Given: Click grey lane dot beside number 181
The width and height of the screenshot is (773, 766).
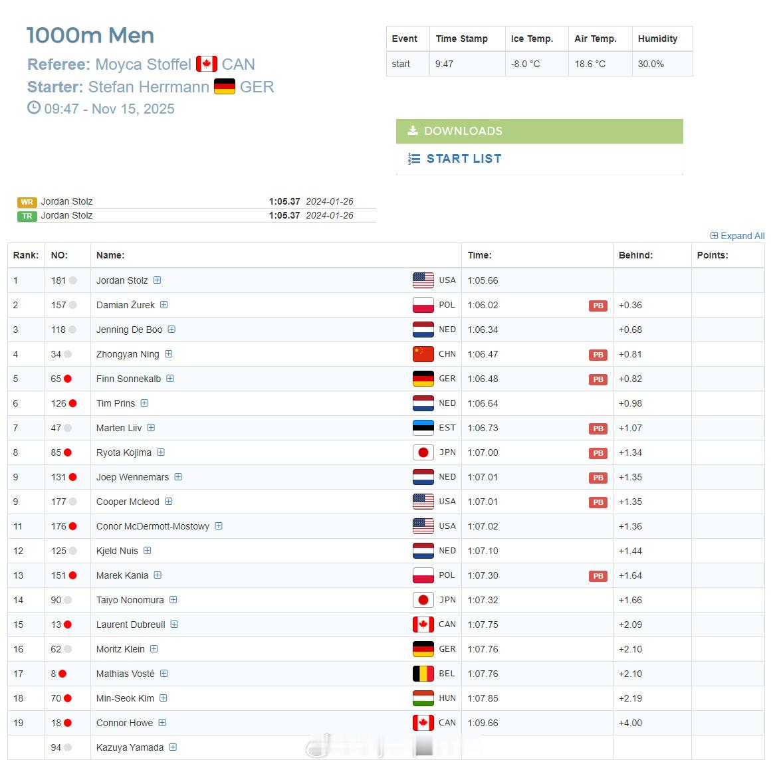Looking at the screenshot, I should coord(73,280).
